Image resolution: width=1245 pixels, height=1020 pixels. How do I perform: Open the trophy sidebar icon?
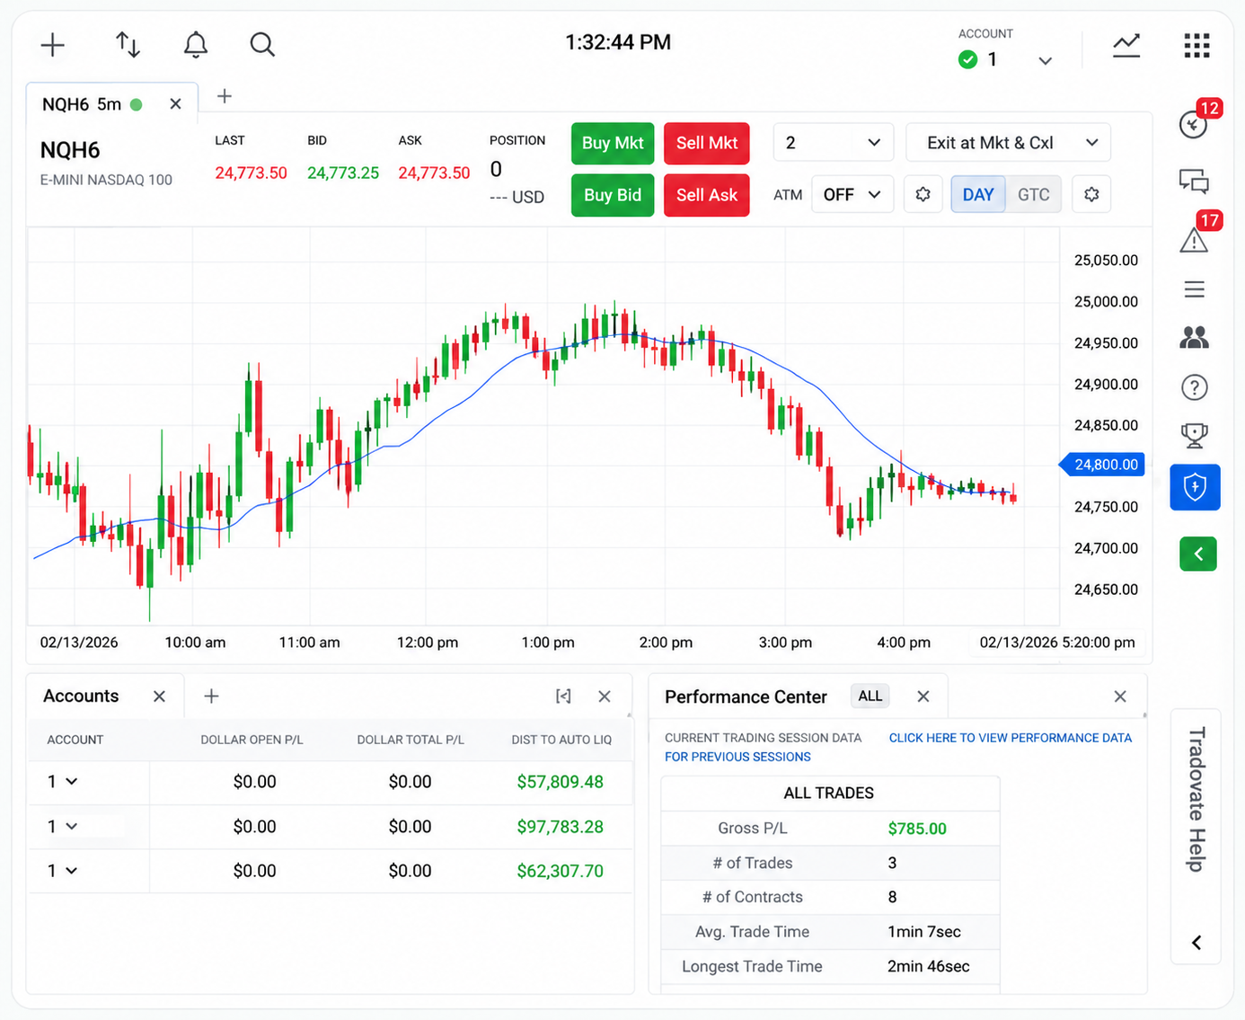(1194, 436)
